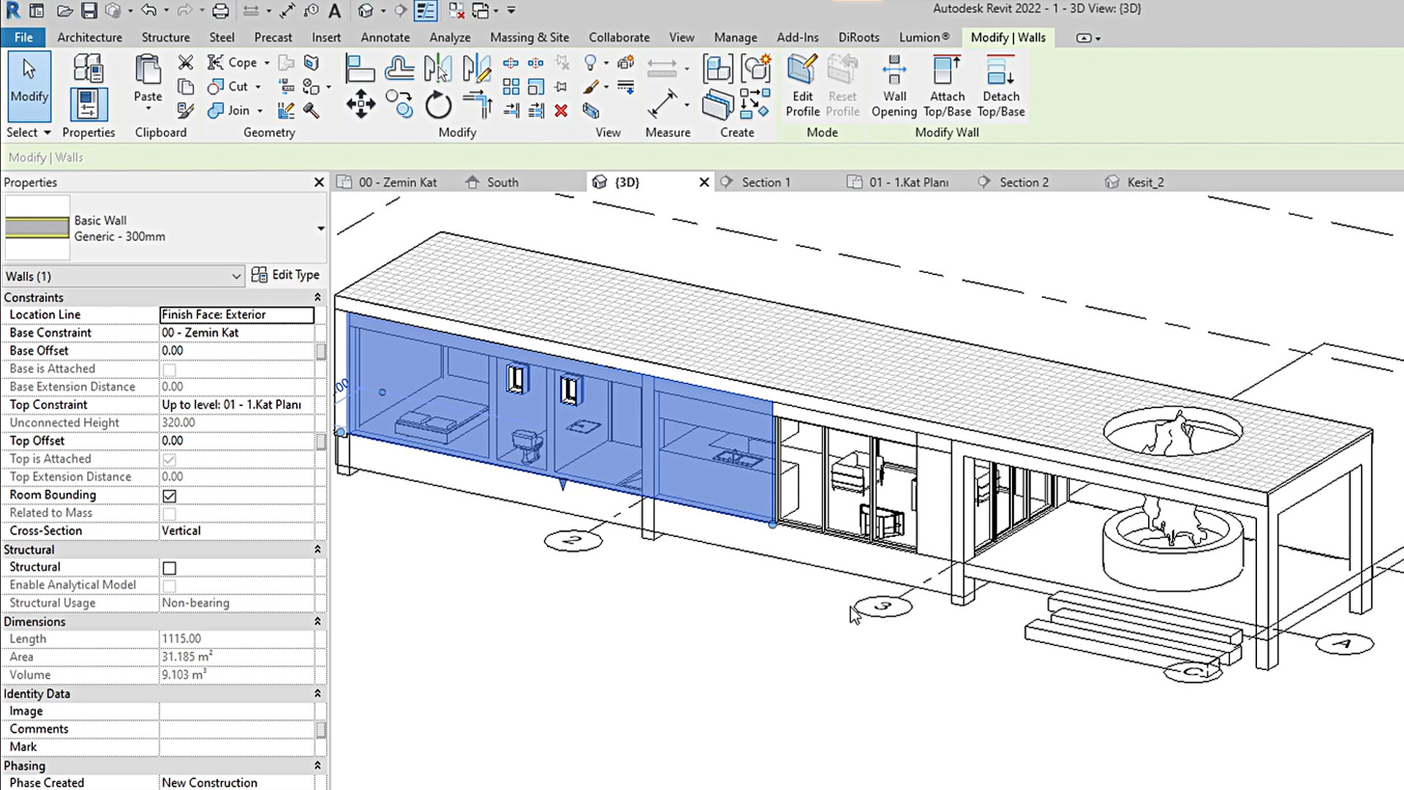This screenshot has height=790, width=1404.
Task: Collapse the Dimensions section
Action: pyautogui.click(x=317, y=622)
